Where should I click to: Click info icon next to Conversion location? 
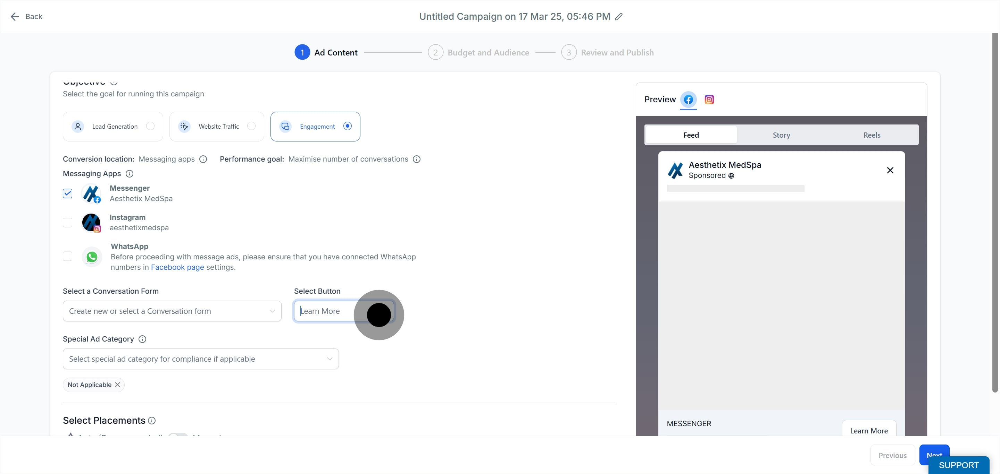point(203,159)
